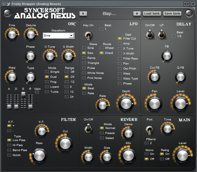The image size is (197, 172).
Task: Open the Fruity Wrapper title bar menu arrow
Action: [x=4, y=4]
